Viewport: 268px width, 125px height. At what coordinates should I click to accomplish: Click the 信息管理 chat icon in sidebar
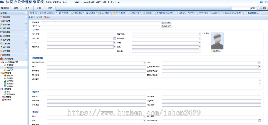1,28
